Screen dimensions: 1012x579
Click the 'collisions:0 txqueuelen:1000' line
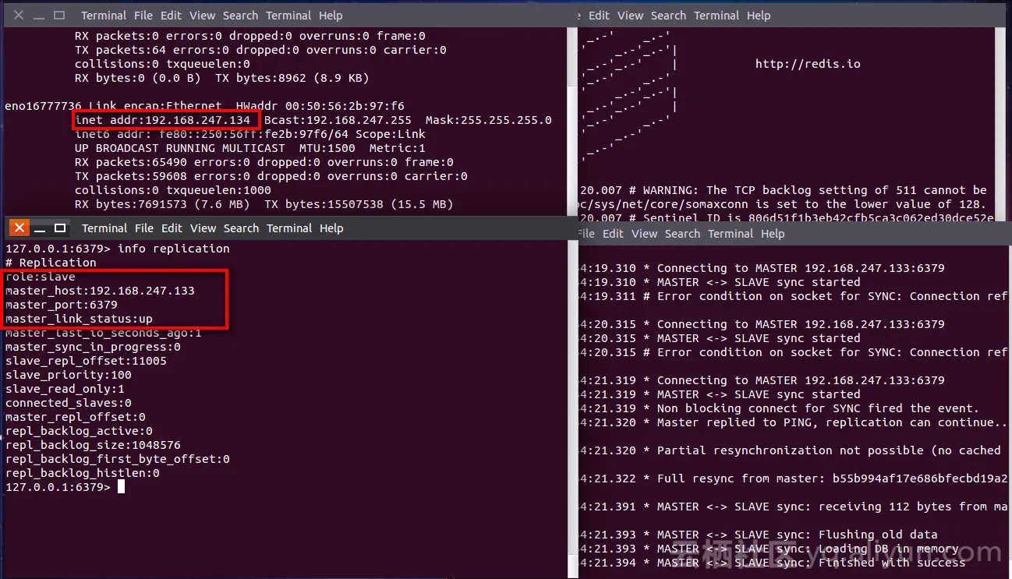[173, 190]
